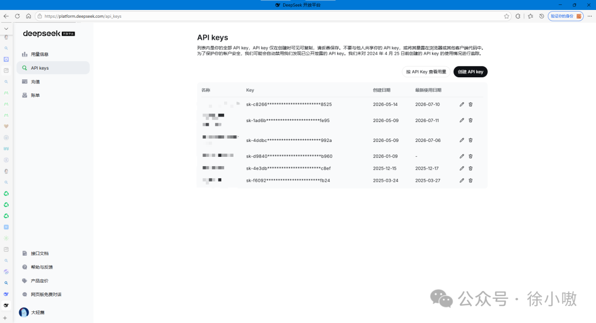Open 帮助与反馈 help and feedback
Screen dimensions: 596x323
coord(53,267)
